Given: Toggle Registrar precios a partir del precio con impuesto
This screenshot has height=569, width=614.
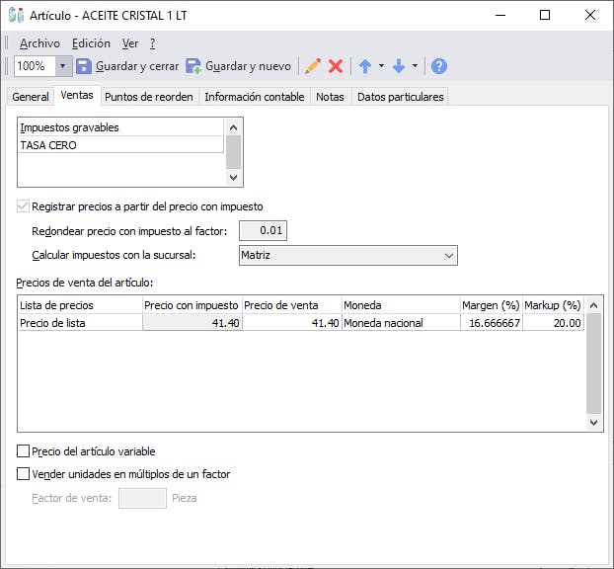Looking at the screenshot, I should (23, 206).
